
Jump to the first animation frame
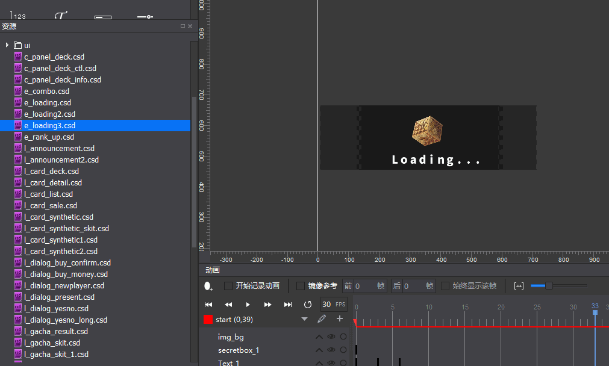(x=208, y=305)
